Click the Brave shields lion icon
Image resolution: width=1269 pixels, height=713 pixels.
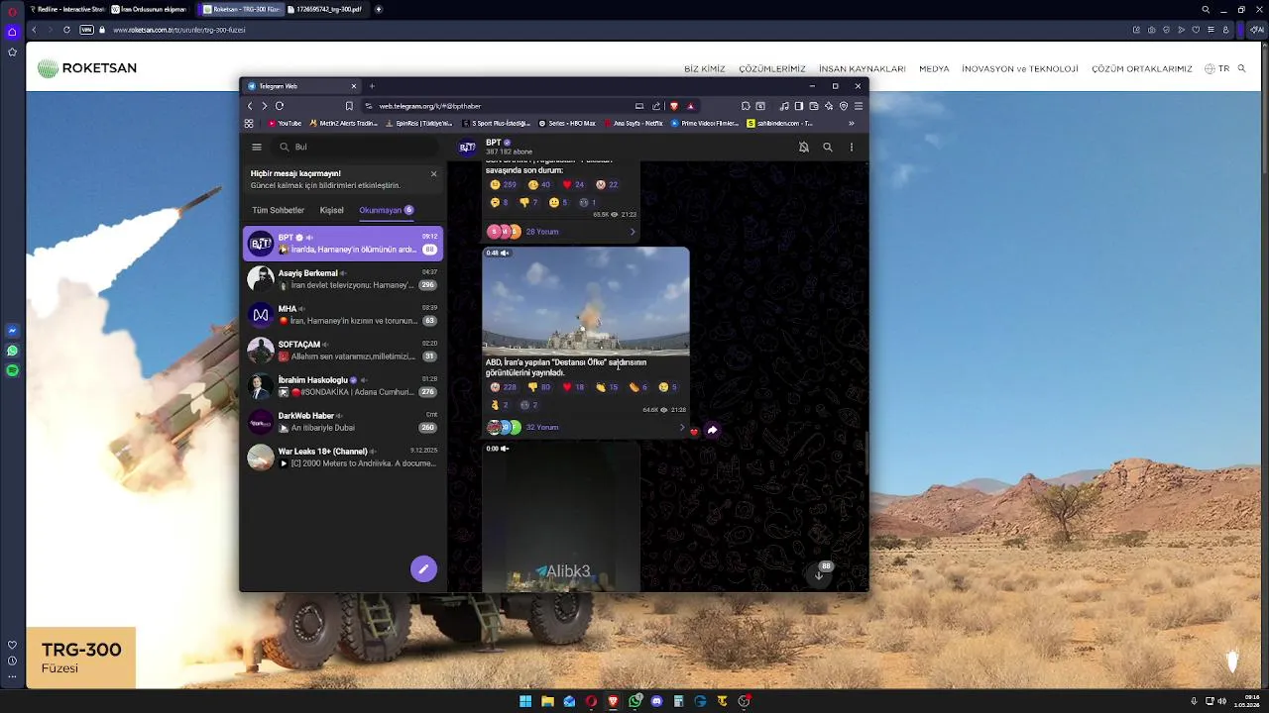674,106
